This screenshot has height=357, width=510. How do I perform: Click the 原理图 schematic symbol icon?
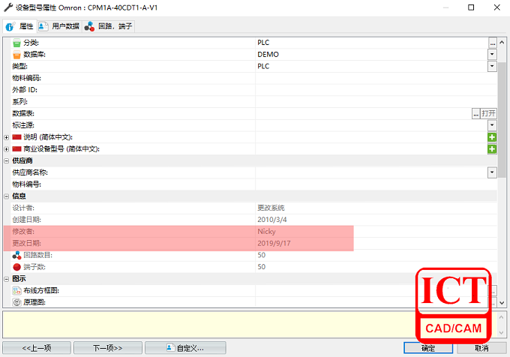click(16, 302)
